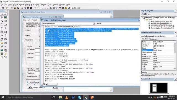The height and width of the screenshot is (100, 177).
Task: Select the Alphabetic properties tab
Action: 145,39
